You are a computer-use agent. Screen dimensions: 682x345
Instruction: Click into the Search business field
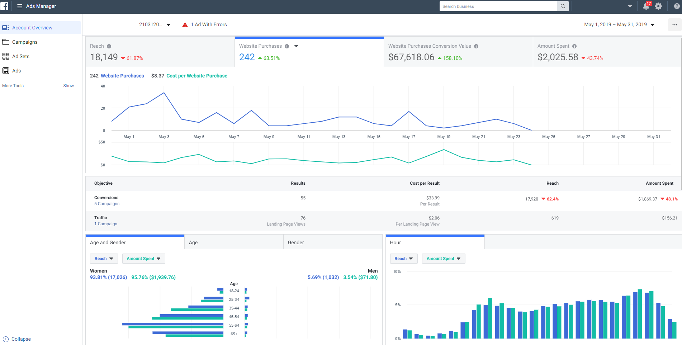tap(498, 6)
